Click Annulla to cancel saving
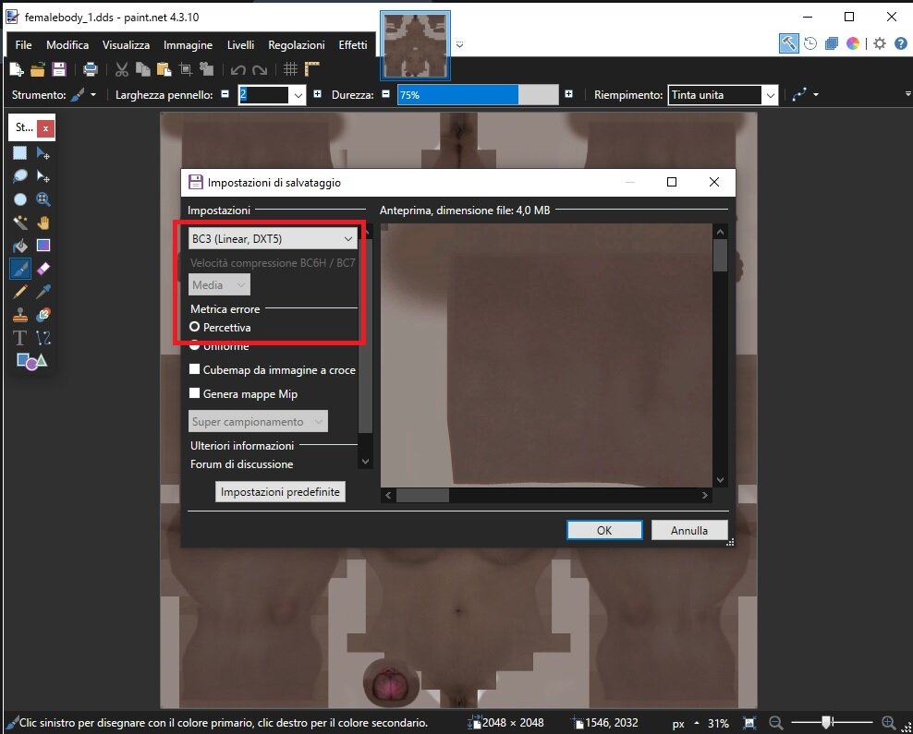Viewport: 913px width, 734px height. (689, 531)
